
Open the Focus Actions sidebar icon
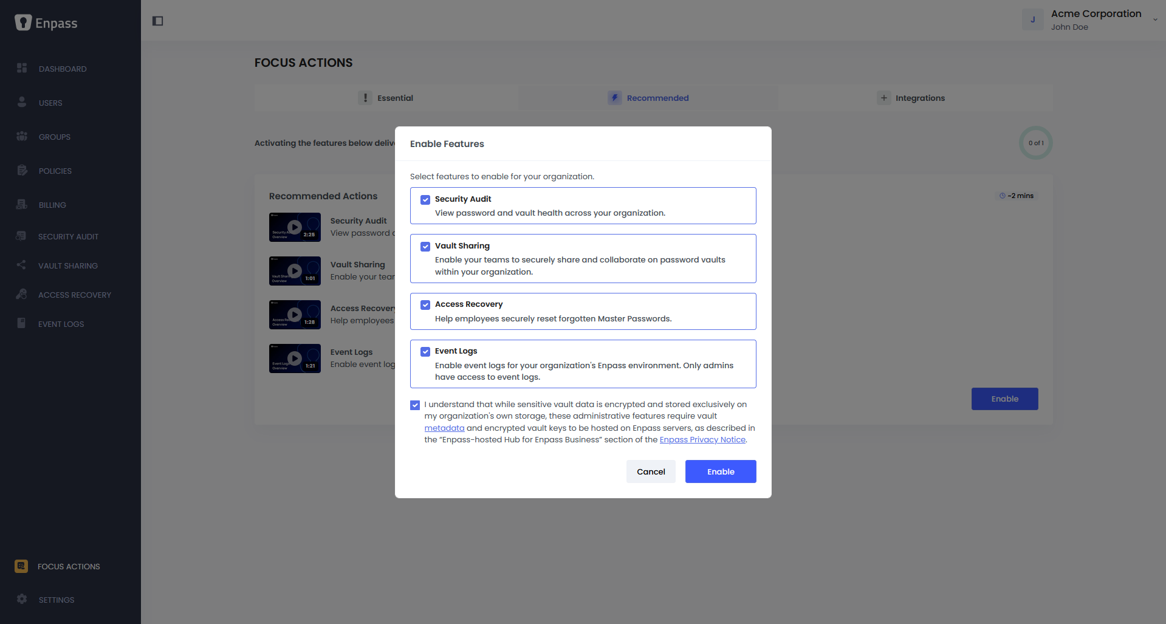point(21,566)
